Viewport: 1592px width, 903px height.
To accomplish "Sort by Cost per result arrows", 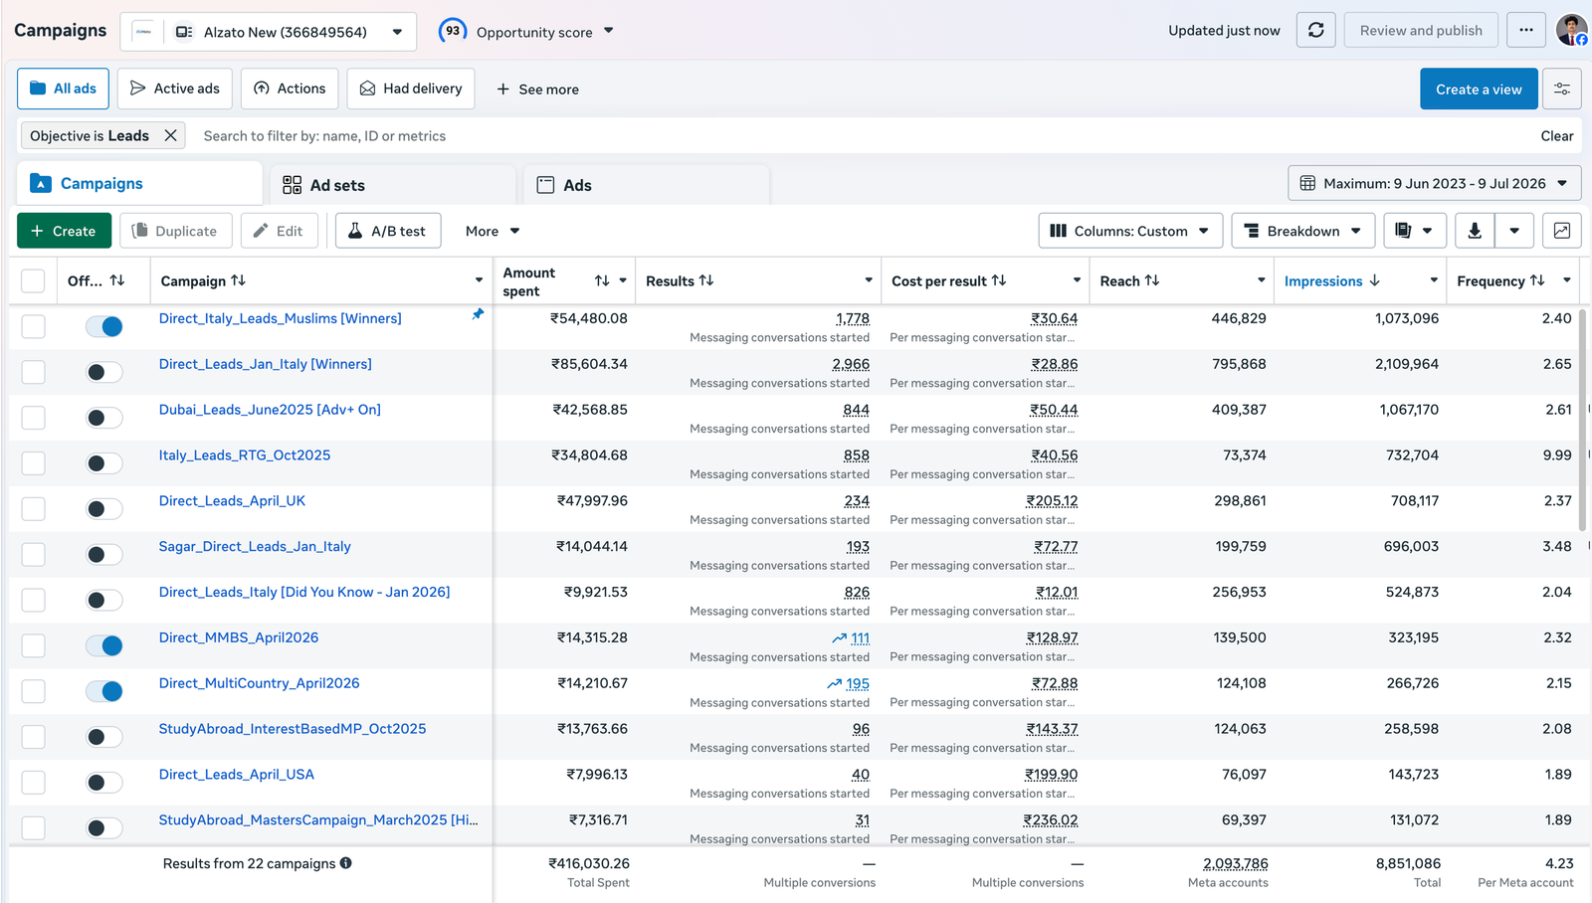I will (x=999, y=280).
